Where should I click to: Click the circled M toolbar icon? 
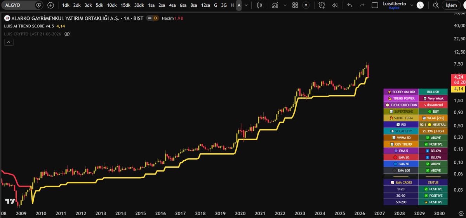[307, 5]
